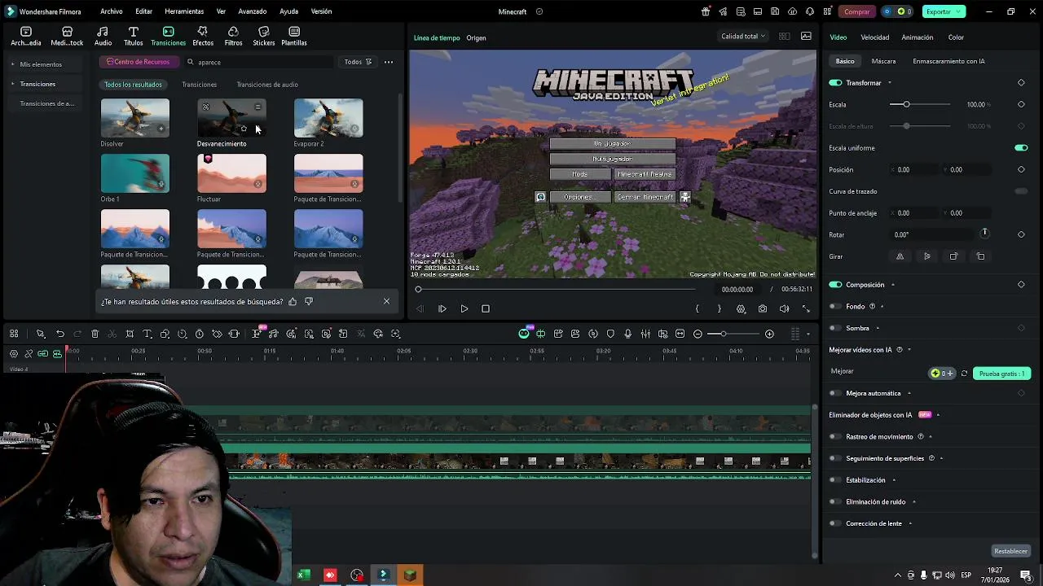Toggle the Curva de trazado switch

[x=1021, y=191]
